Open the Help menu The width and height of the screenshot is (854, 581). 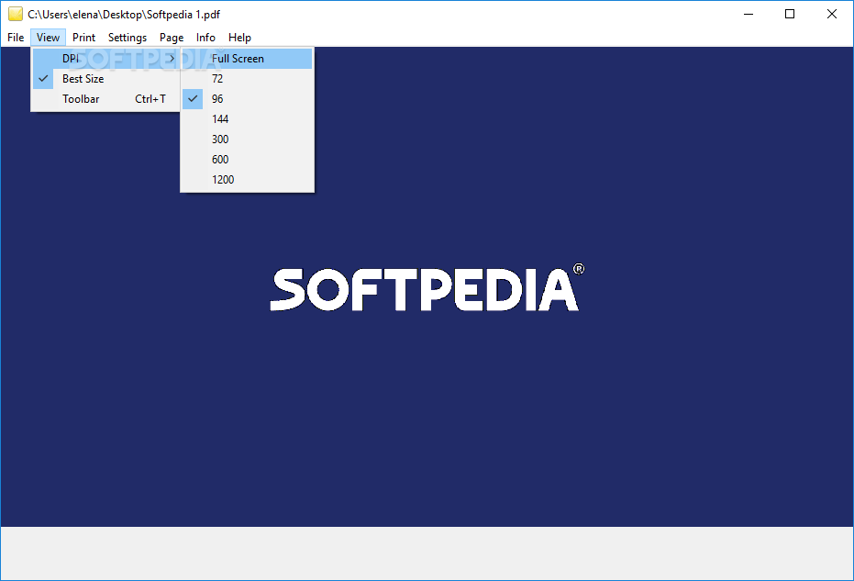tap(239, 38)
